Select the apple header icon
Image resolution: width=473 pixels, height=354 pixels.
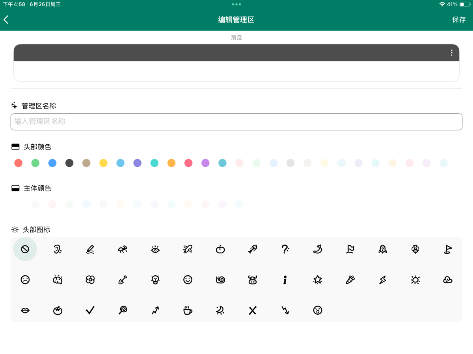tap(220, 249)
